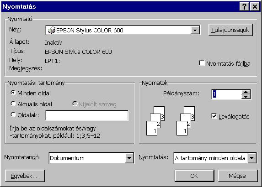The width and height of the screenshot is (262, 187).
Task: Click the Oldalak page range text field
Action: point(87,115)
